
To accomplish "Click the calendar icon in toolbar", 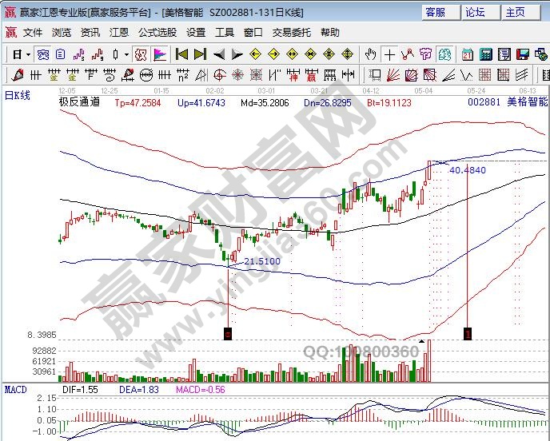I will (468, 54).
